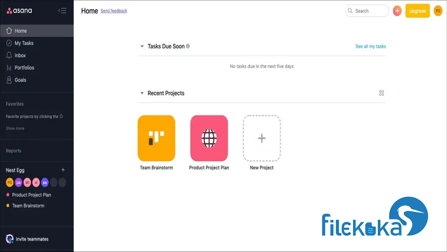Click the Send feedback link
This screenshot has height=252, width=447.
tap(114, 11)
